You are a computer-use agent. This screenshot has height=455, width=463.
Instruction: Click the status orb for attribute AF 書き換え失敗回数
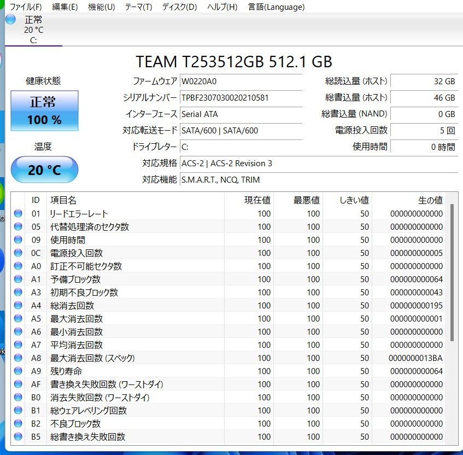click(x=18, y=384)
